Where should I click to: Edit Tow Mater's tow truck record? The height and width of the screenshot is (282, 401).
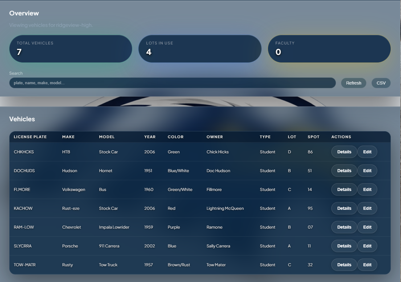pyautogui.click(x=367, y=265)
